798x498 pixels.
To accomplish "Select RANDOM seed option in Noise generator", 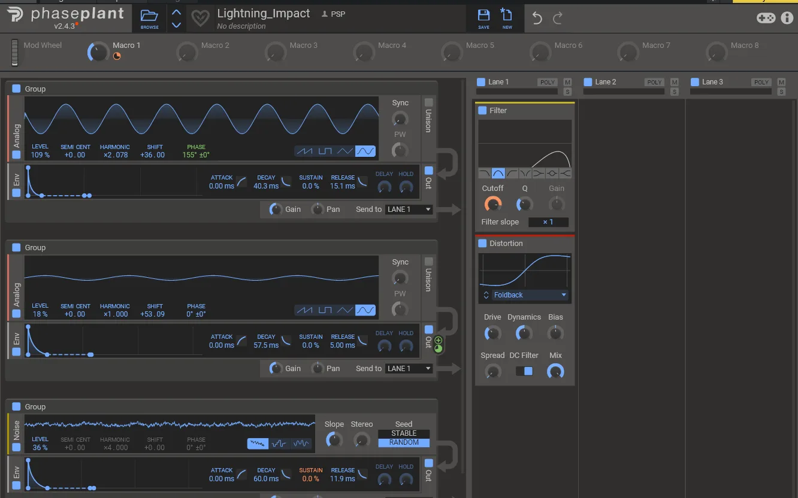I will click(x=404, y=442).
